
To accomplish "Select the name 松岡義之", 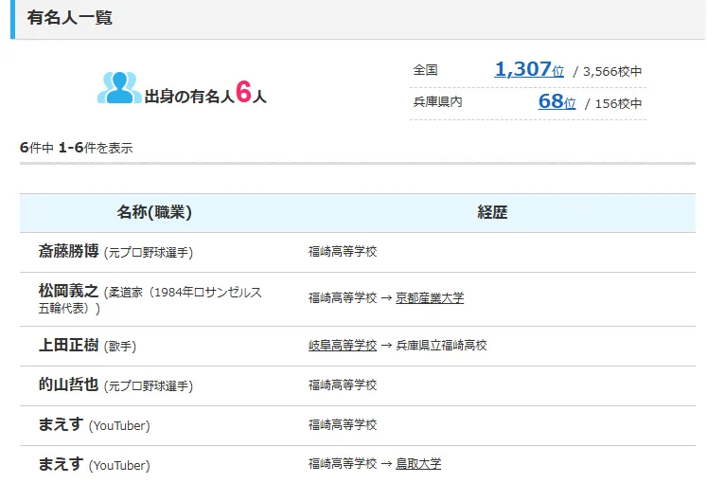I will [x=69, y=291].
